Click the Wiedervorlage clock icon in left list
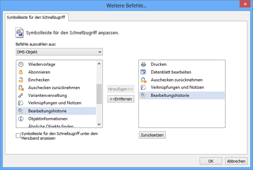Viewport: 253px width, 170px height. pyautogui.click(x=21, y=64)
